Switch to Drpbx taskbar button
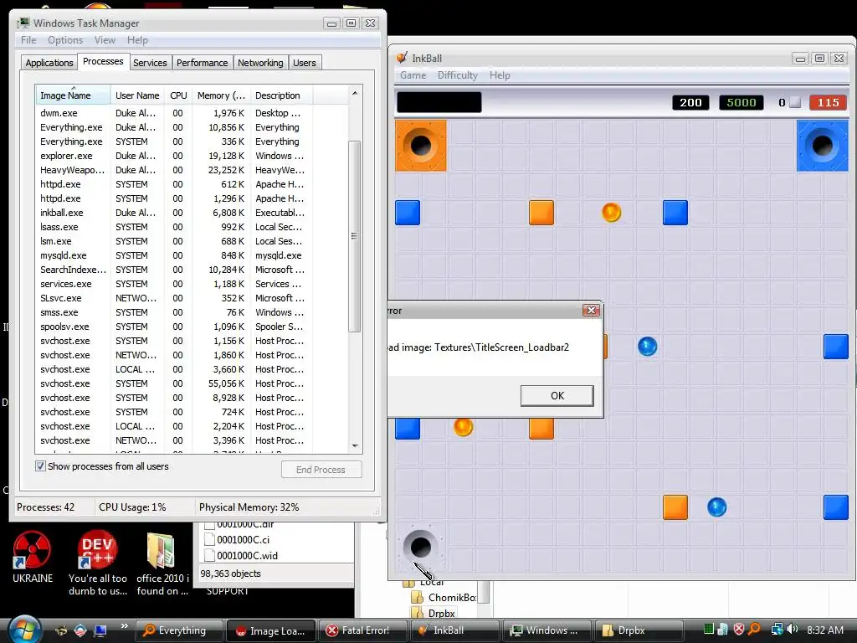The width and height of the screenshot is (857, 643). coord(638,630)
